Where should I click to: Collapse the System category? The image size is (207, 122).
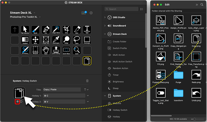click(x=105, y=96)
